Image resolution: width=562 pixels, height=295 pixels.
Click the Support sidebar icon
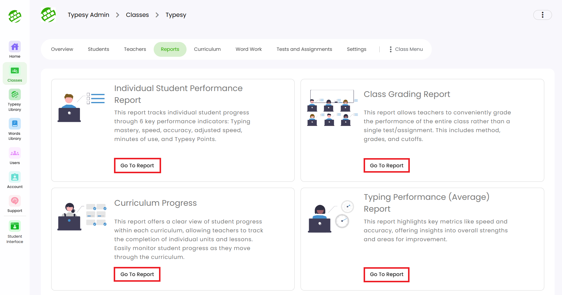(15, 201)
